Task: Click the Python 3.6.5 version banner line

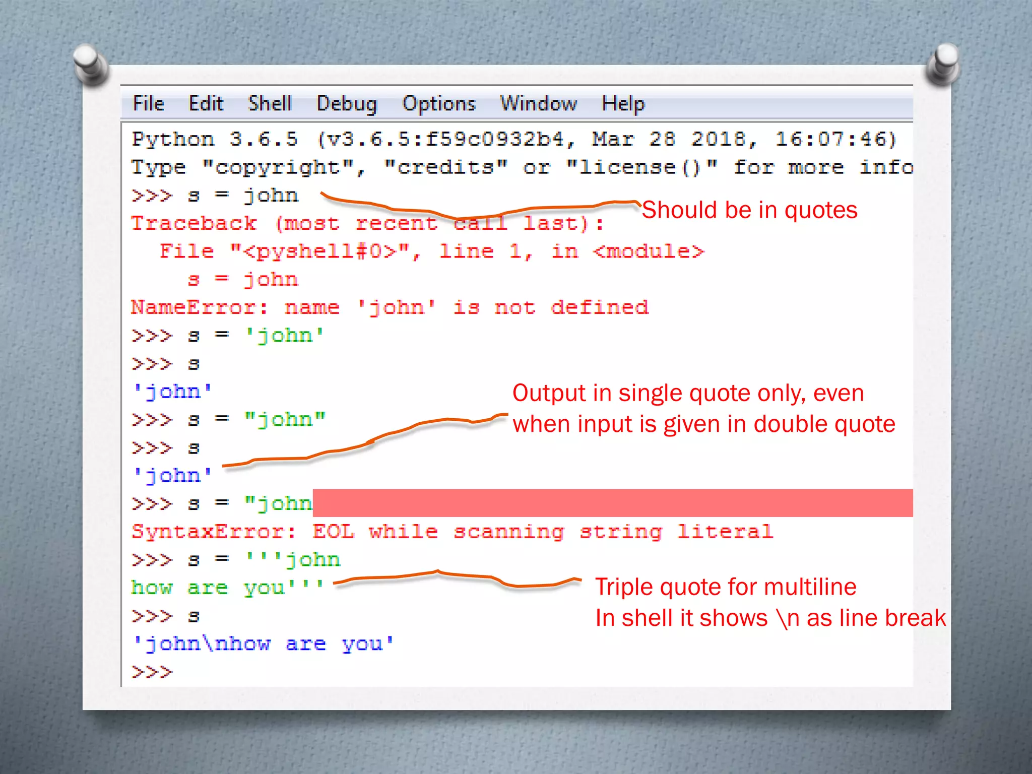Action: [514, 139]
